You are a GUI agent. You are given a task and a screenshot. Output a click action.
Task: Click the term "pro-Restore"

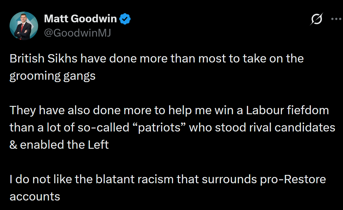click(x=293, y=180)
